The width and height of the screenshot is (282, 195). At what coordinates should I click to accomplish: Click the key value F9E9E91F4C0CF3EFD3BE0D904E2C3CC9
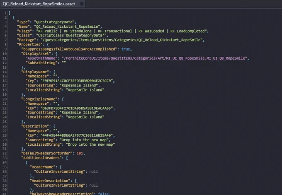[x=77, y=81]
